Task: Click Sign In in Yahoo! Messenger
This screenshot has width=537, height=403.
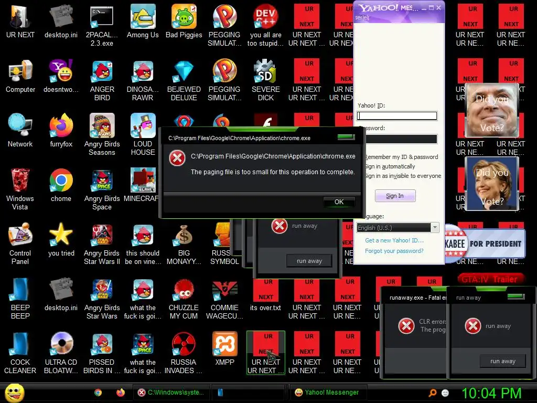Action: [x=395, y=196]
